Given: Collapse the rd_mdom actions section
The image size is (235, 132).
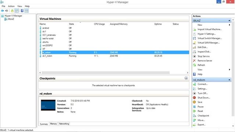Looking at the screenshot, I should click(229, 80).
